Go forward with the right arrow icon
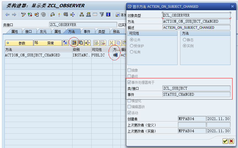The image size is (238, 148). tap(14, 15)
